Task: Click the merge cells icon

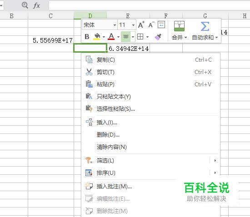Action: (x=179, y=26)
